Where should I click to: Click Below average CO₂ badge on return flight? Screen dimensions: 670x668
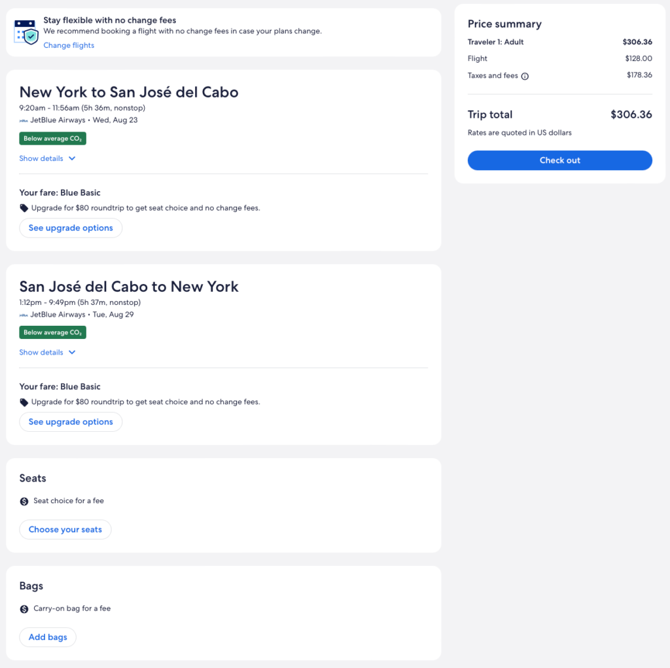tap(53, 332)
